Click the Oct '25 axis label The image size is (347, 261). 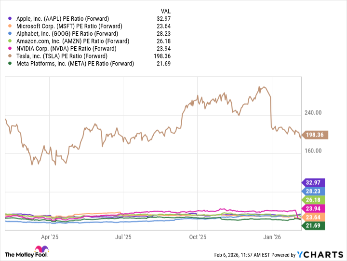point(198,237)
